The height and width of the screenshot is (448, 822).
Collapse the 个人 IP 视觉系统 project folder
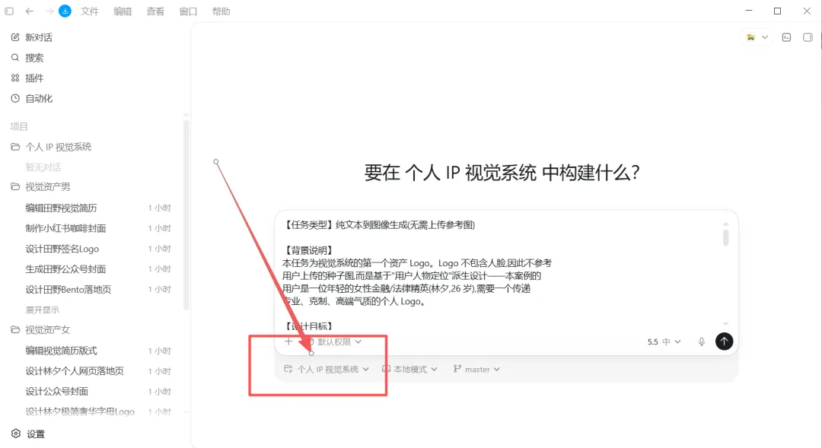point(15,147)
